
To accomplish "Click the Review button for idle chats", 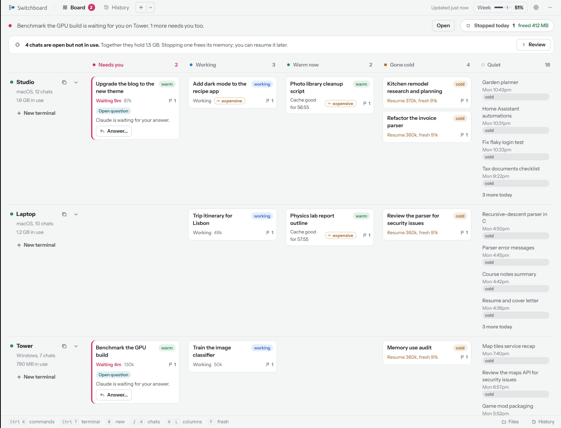I will coord(534,45).
